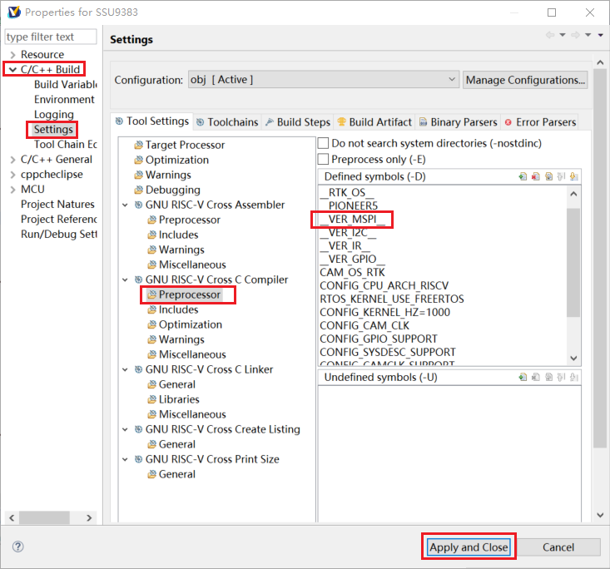Collapse GNU RISC-V Cross C Linker group
This screenshot has width=610, height=569.
(x=126, y=369)
